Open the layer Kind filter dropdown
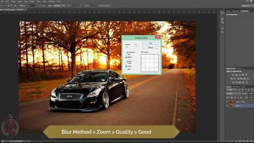254x143 pixels. point(231,90)
